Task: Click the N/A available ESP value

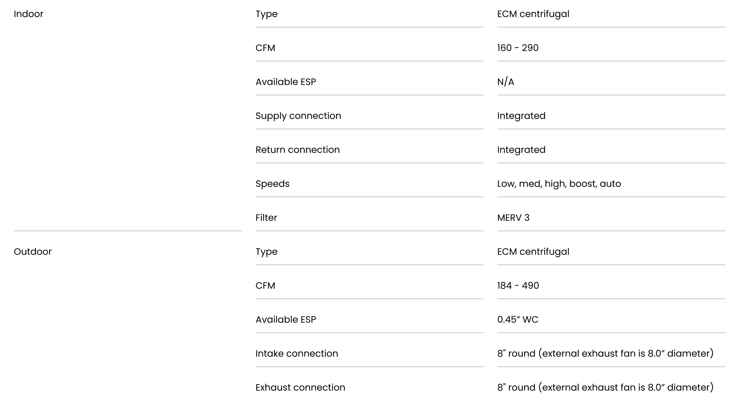Action: click(505, 82)
